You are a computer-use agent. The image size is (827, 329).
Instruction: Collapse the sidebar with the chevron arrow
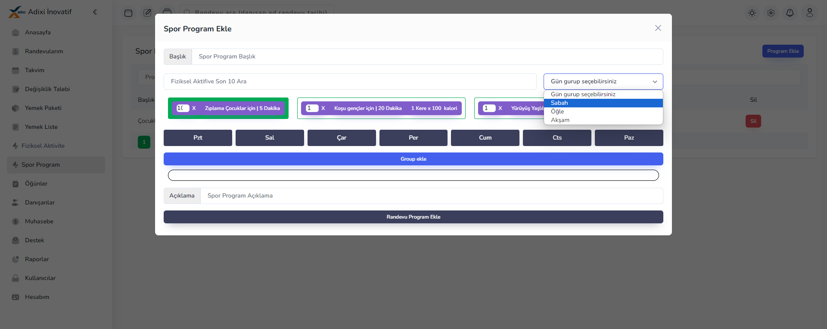[x=95, y=12]
